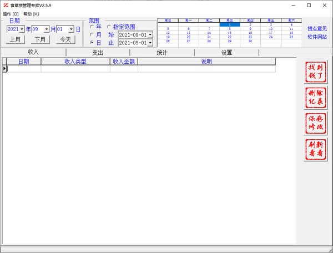Click the red 找到钱了 stamp button
The image size is (333, 253).
click(x=315, y=72)
